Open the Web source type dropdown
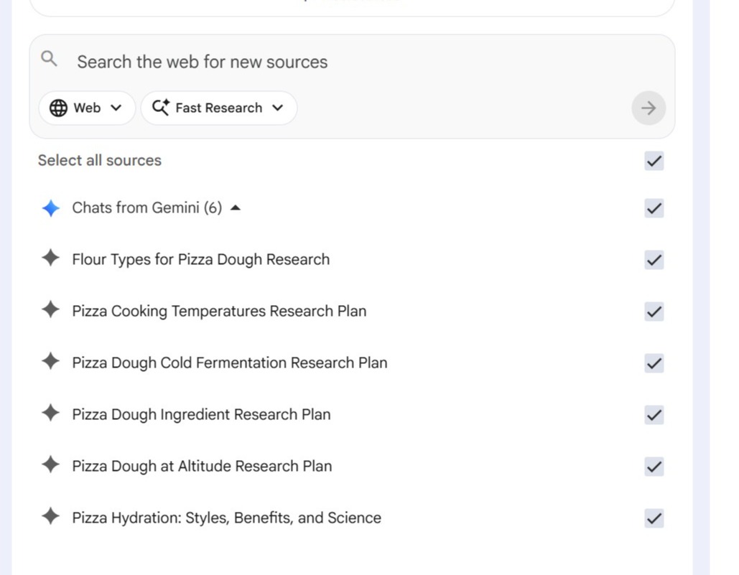The height and width of the screenshot is (575, 739). 86,108
